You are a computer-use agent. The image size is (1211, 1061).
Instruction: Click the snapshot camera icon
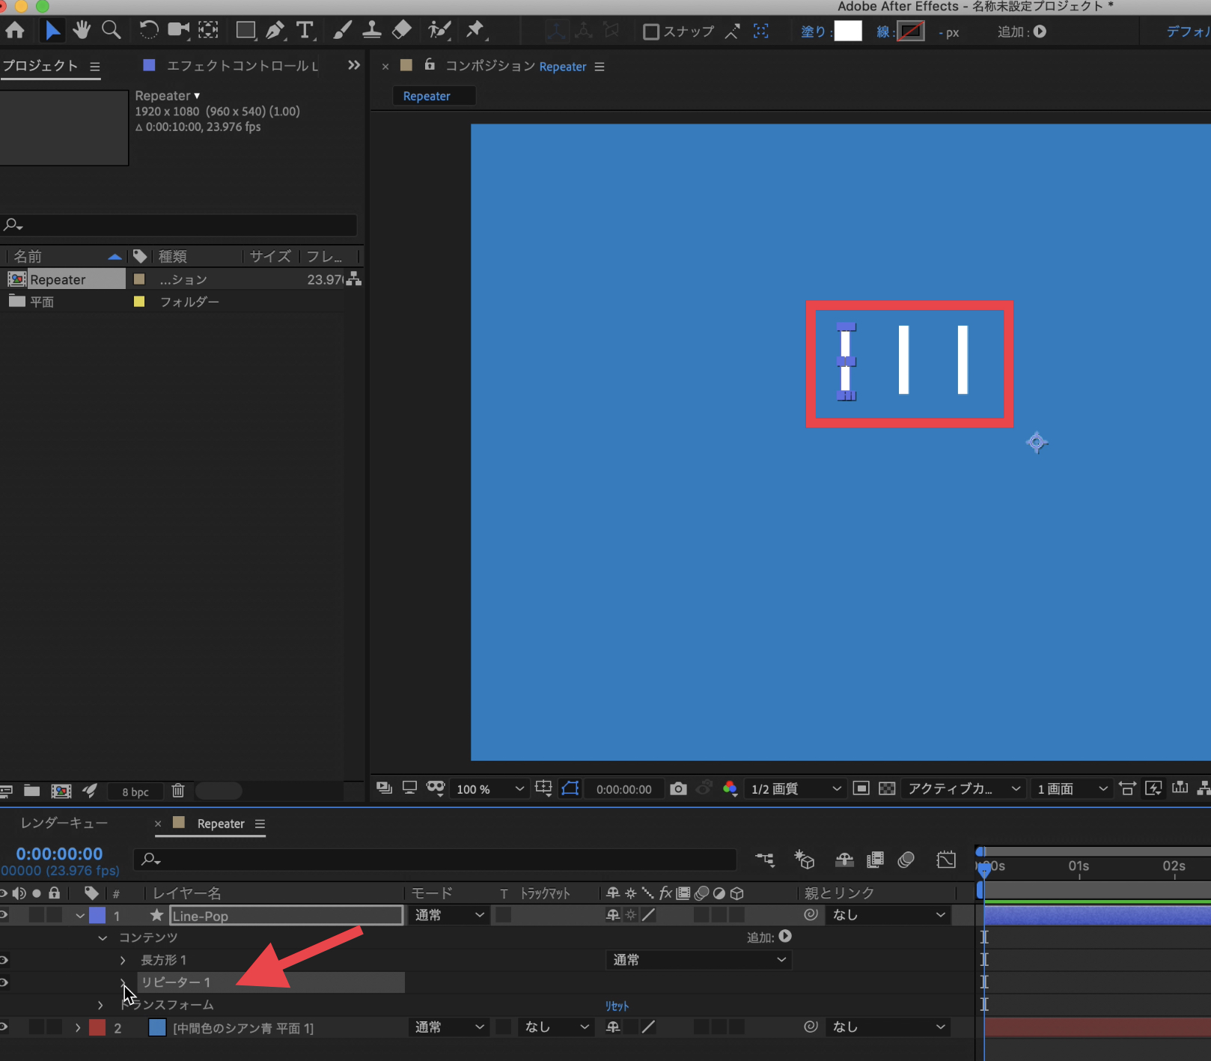(x=678, y=788)
